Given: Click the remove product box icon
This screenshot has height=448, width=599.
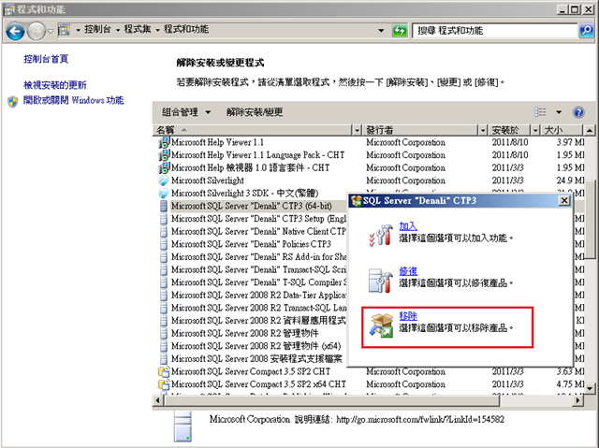Looking at the screenshot, I should (x=381, y=325).
